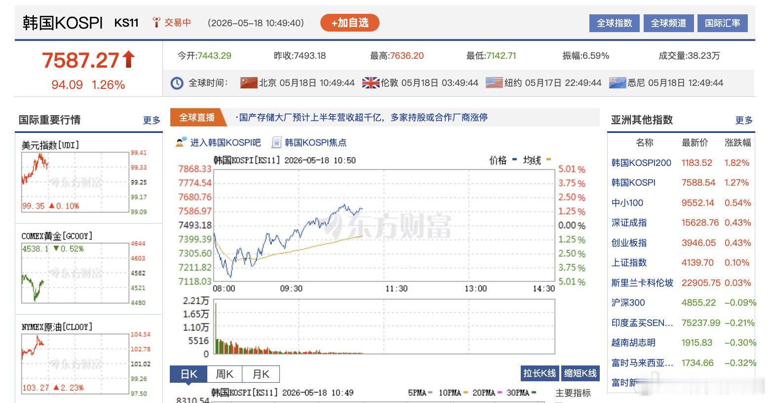The width and height of the screenshot is (772, 403).
Task: Click the 今开:7443.29 value
Action: 204,56
